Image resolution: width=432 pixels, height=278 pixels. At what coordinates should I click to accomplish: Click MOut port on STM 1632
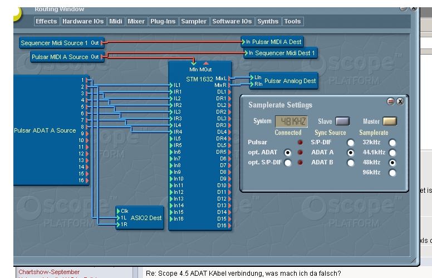[206, 64]
